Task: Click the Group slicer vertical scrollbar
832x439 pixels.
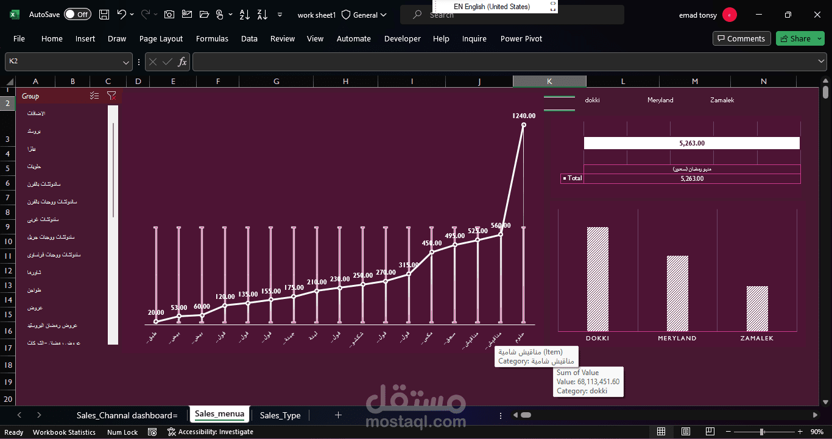Action: click(x=113, y=170)
